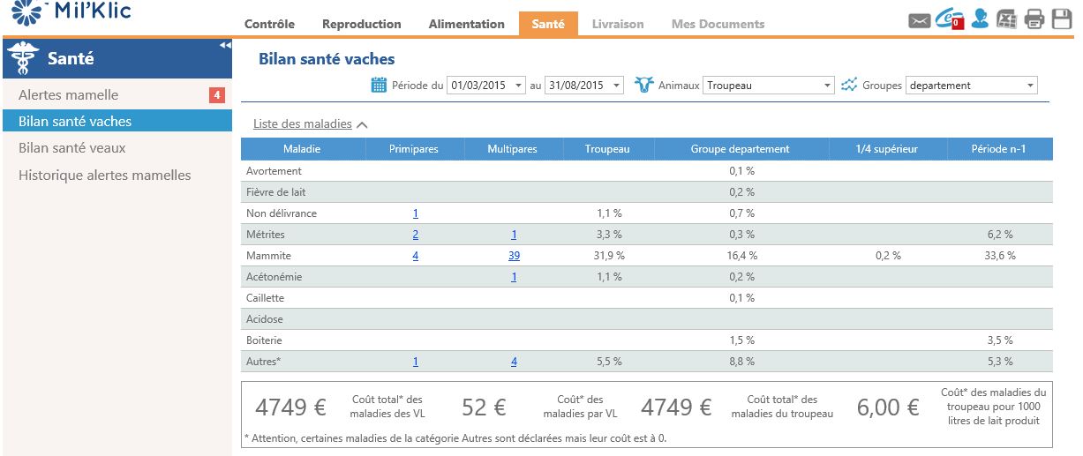Collapse the sidebar with the double-arrow icon
1083x456 pixels.
(x=225, y=45)
